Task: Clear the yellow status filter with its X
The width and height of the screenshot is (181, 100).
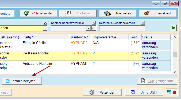Action: tap(45, 23)
